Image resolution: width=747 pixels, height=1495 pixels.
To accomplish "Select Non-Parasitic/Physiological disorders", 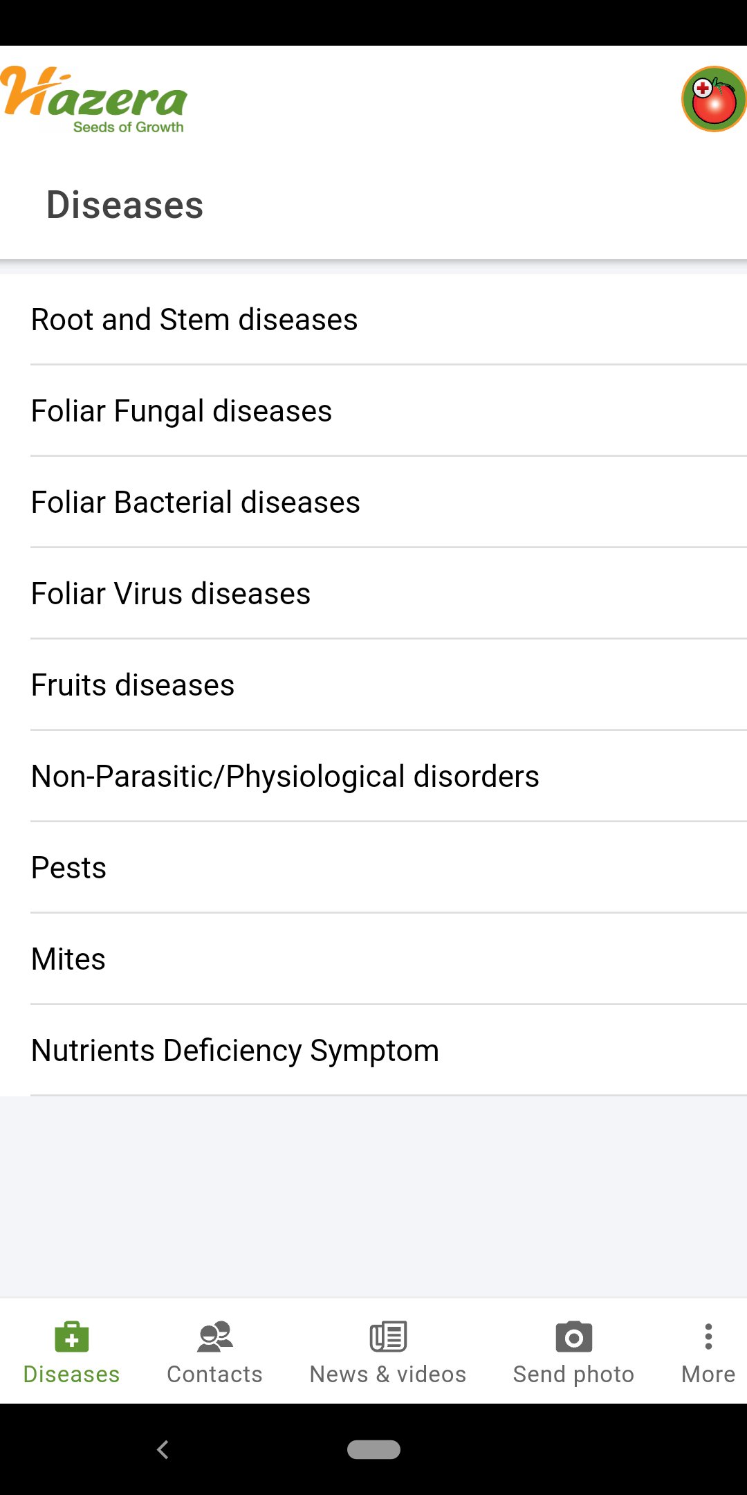I will [285, 777].
